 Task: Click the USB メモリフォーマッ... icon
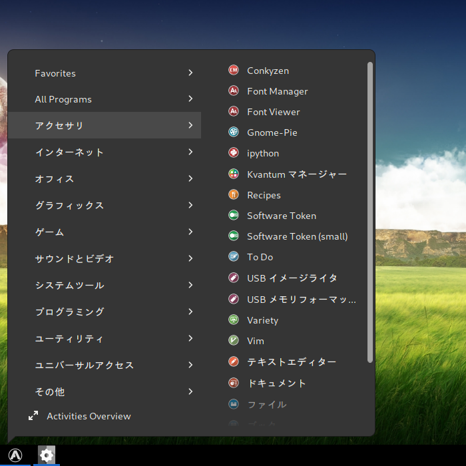point(234,299)
